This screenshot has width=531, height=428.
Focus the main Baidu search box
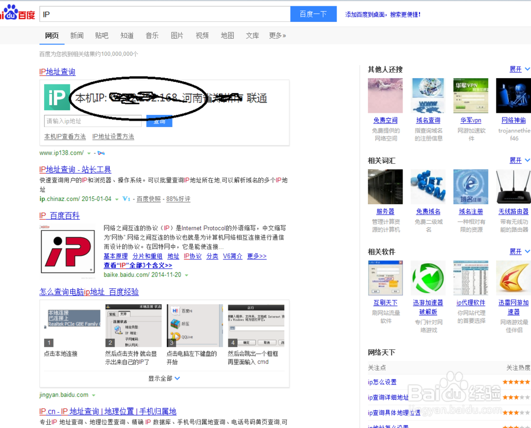pyautogui.click(x=165, y=14)
